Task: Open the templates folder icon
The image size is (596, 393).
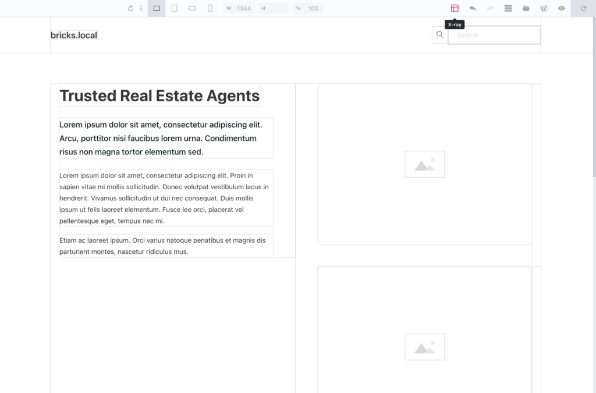Action: (x=526, y=8)
